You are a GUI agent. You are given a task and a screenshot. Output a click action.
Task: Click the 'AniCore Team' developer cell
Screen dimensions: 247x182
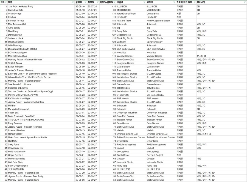click(x=131, y=21)
